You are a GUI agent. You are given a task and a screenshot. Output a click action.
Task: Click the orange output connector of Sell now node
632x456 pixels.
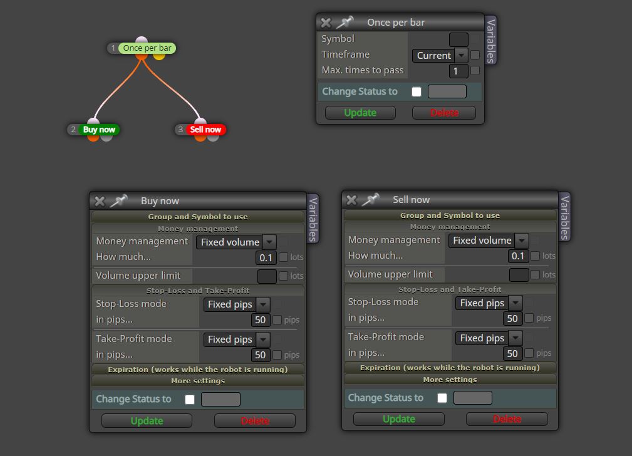(200, 138)
